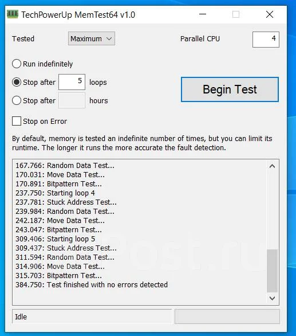Click the MemTest64 app icon in title bar
The width and height of the screenshot is (296, 336).
point(13,14)
